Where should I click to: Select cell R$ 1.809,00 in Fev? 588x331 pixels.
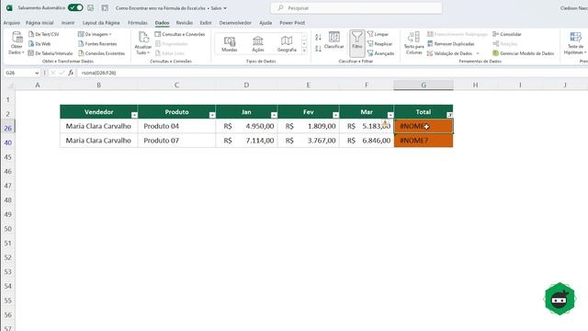point(309,126)
